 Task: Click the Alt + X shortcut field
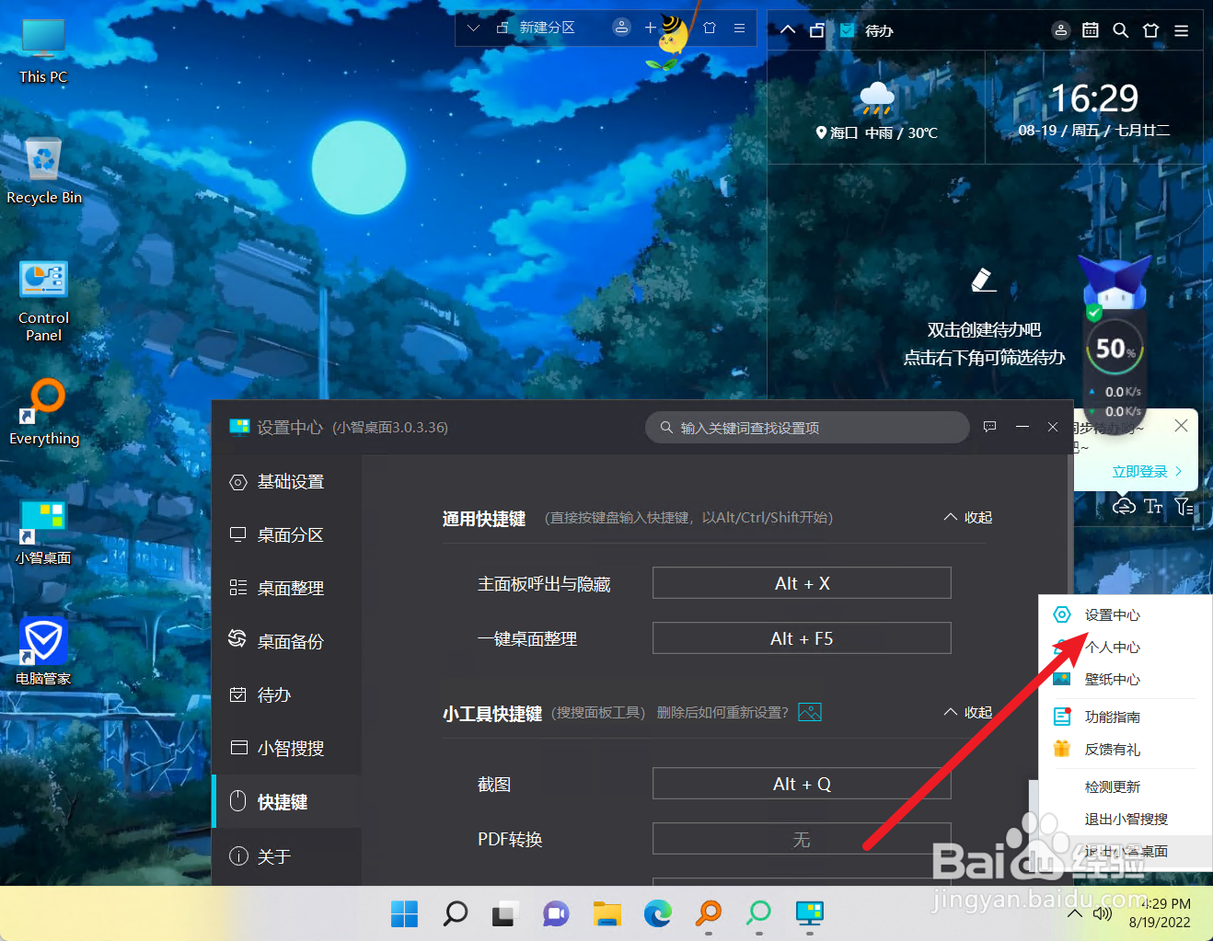click(802, 583)
